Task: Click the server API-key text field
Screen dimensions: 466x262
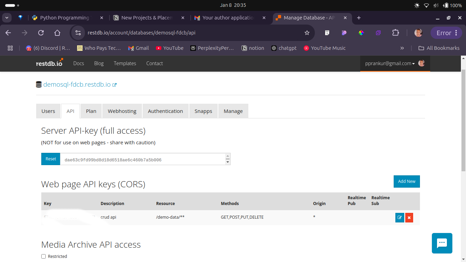Action: coord(143,159)
